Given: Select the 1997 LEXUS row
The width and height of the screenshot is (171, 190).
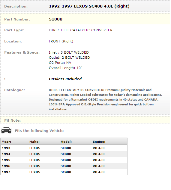Looking at the screenshot, I should 64,172.
